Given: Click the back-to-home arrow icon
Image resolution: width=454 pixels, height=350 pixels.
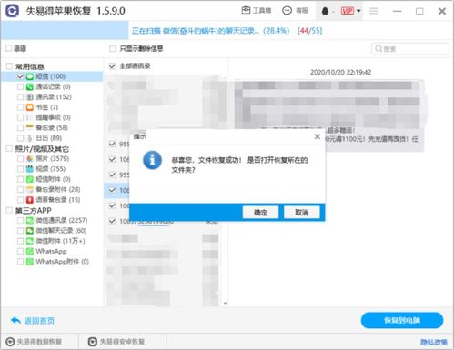Looking at the screenshot, I should [x=15, y=320].
